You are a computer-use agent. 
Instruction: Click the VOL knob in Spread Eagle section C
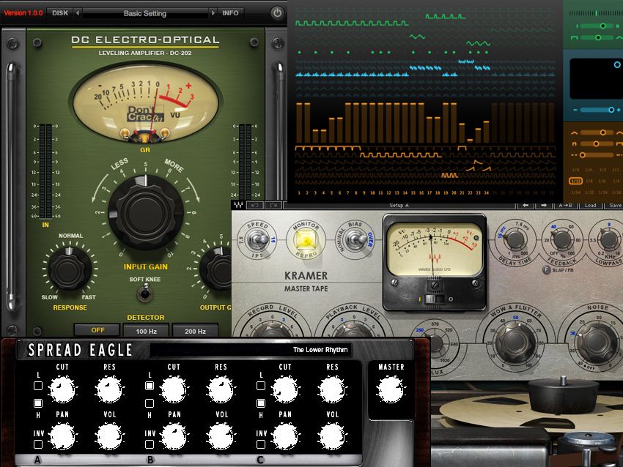point(332,436)
